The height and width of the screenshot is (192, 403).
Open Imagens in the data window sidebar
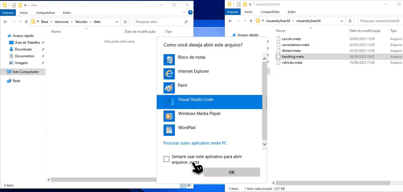21,63
